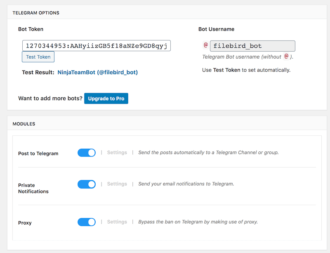Click inside the Bot Token field
The width and height of the screenshot is (330, 253).
coord(97,46)
